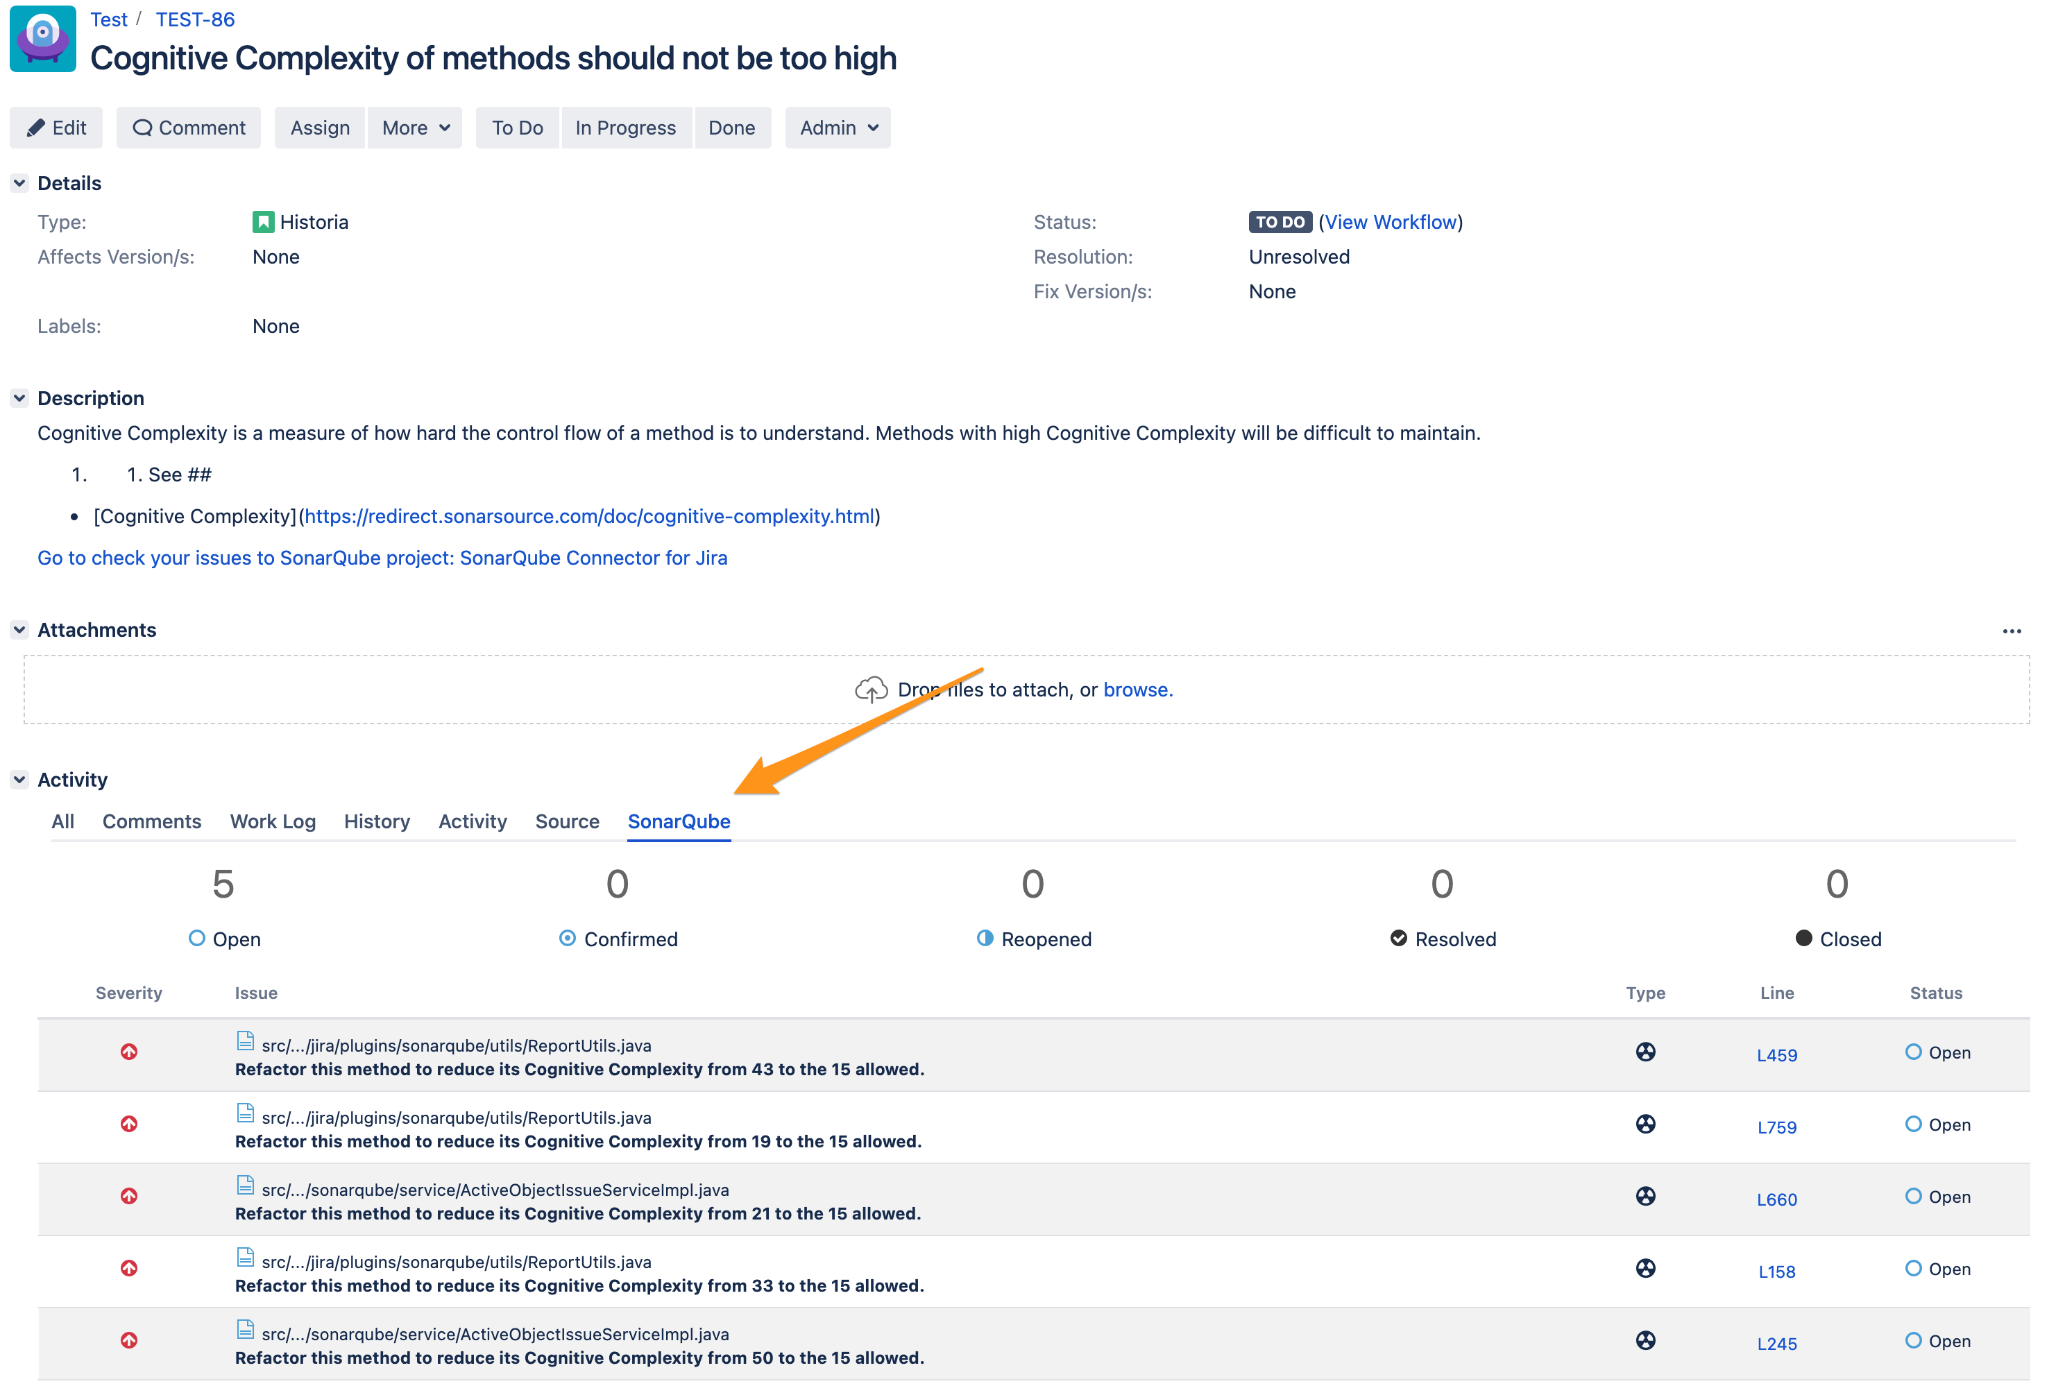Click the code smell type icon in L245 row

[x=1645, y=1341]
